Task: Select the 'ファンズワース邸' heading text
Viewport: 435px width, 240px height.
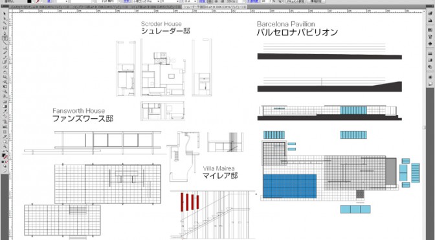Action: 83,119
